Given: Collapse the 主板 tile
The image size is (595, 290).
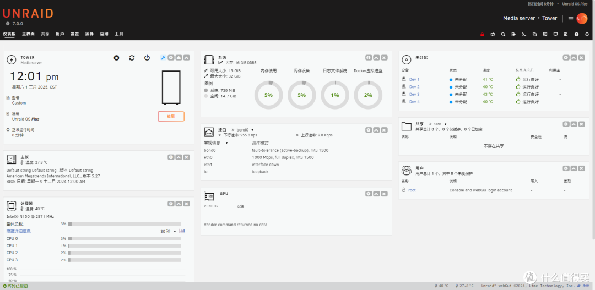Looking at the screenshot, I should (178, 157).
